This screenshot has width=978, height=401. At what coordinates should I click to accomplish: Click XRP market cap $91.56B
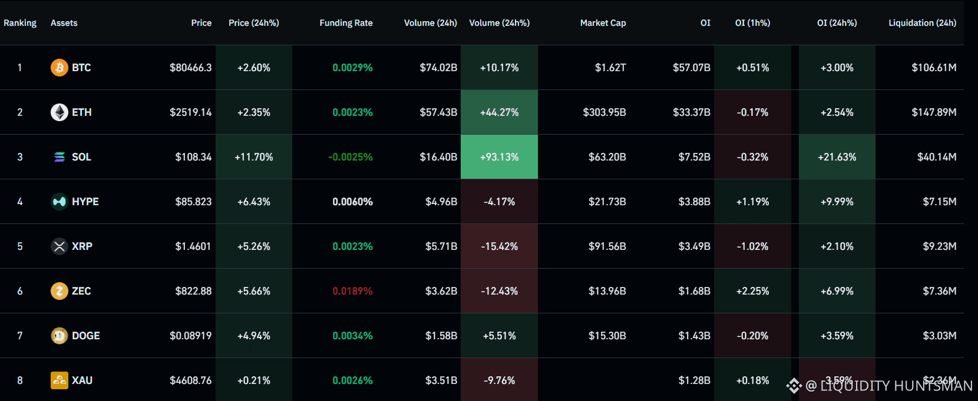click(607, 246)
